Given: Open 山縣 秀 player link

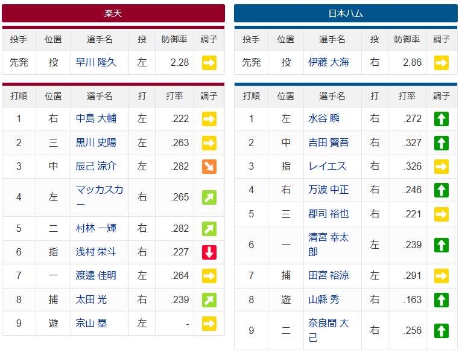Looking at the screenshot, I should point(324,299).
